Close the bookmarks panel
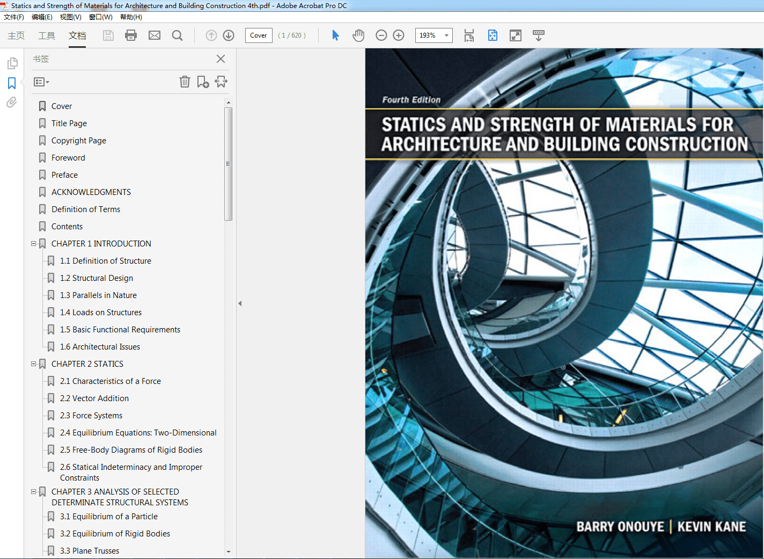Screen dimensions: 764x559 (221, 59)
